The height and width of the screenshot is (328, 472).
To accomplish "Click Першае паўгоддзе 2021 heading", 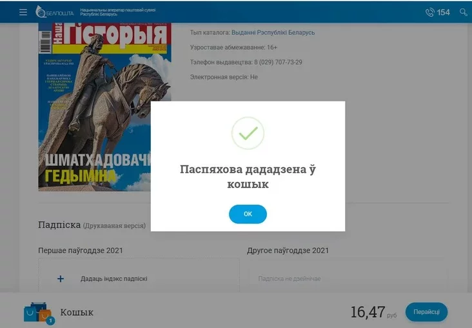I will pos(81,251).
